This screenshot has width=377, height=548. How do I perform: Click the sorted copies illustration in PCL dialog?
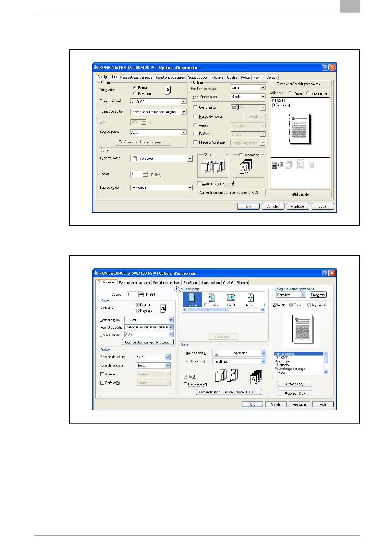(x=213, y=167)
